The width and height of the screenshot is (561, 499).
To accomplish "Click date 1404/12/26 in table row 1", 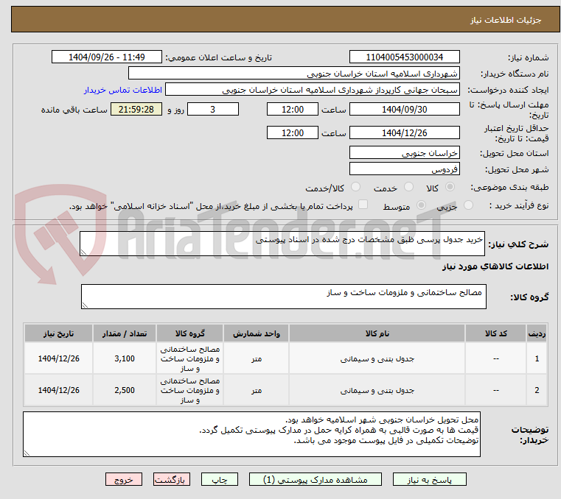I will 59,358.
